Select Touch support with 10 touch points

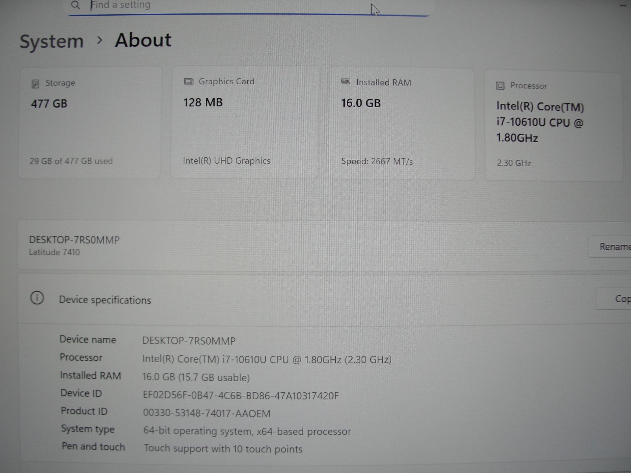pos(223,449)
